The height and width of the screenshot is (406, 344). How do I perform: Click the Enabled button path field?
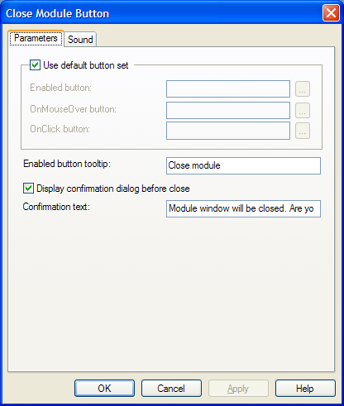point(228,88)
